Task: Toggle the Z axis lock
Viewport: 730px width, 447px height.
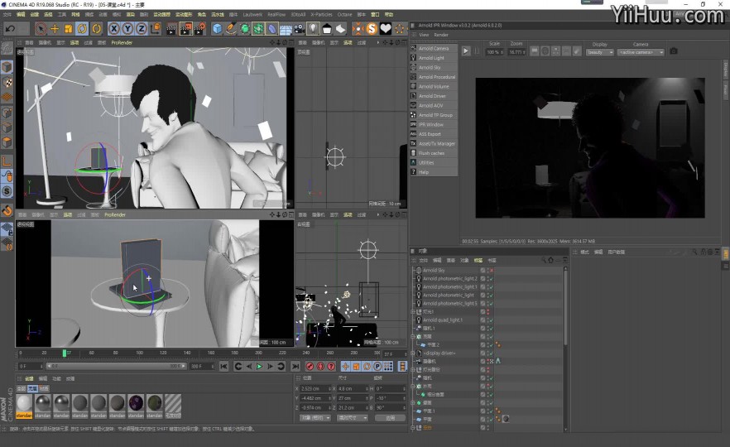Action: click(x=141, y=29)
